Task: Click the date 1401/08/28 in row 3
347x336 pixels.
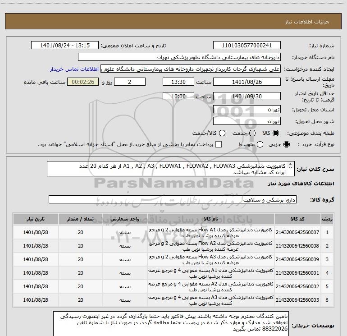Action: tap(36, 259)
